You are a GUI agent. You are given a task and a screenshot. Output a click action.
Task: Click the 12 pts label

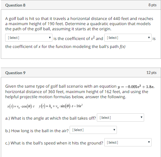pos(152,73)
